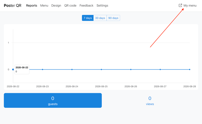Click the chart point for 2026-08-28

click(x=190, y=69)
